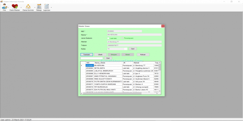Sort by the NIS column header
Viewport: 243px width, 121px height.
point(90,63)
